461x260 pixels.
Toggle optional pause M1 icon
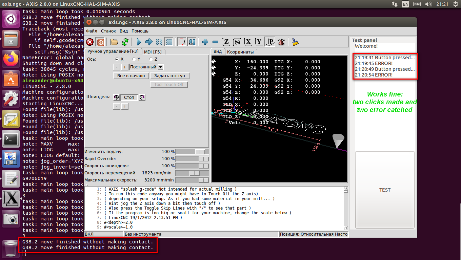tap(192, 42)
